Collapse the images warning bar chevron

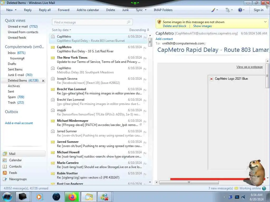tap(265, 22)
